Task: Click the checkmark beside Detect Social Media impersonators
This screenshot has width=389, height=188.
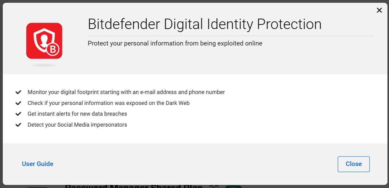Action: pyautogui.click(x=18, y=125)
